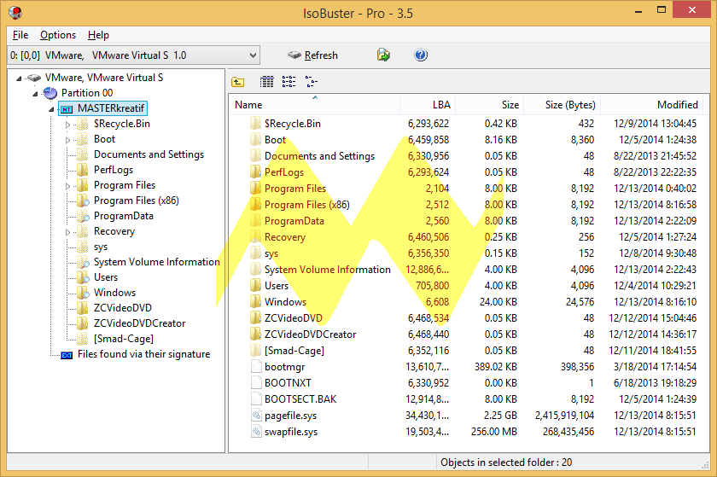
Task: Click the green arrow update icon in toolbar
Action: [383, 55]
